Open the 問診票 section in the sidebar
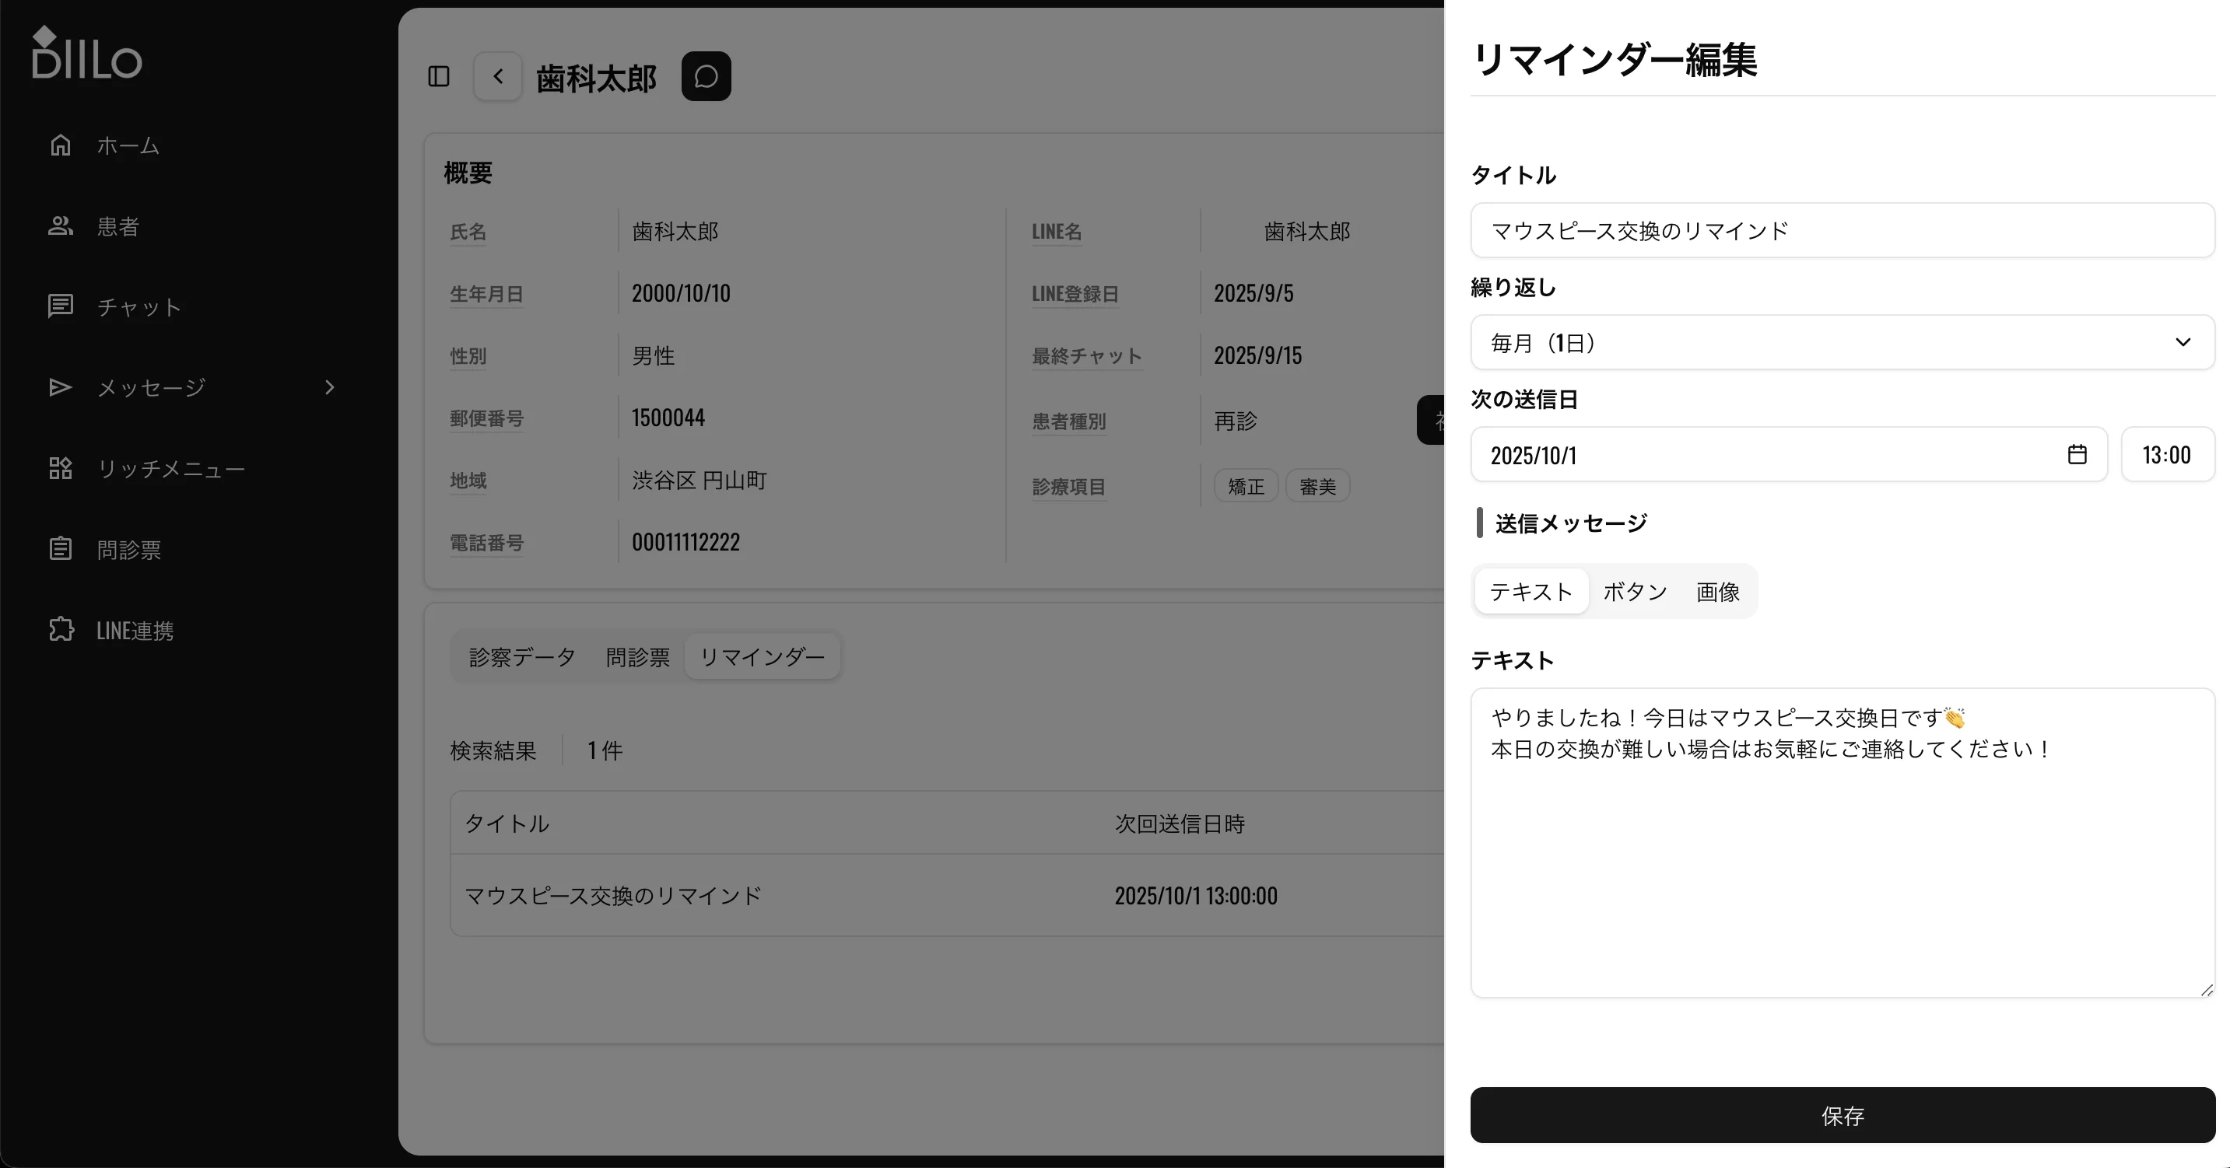The image size is (2230, 1168). [x=128, y=548]
